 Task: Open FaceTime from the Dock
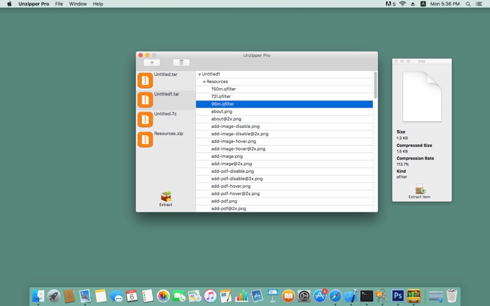[x=179, y=296]
